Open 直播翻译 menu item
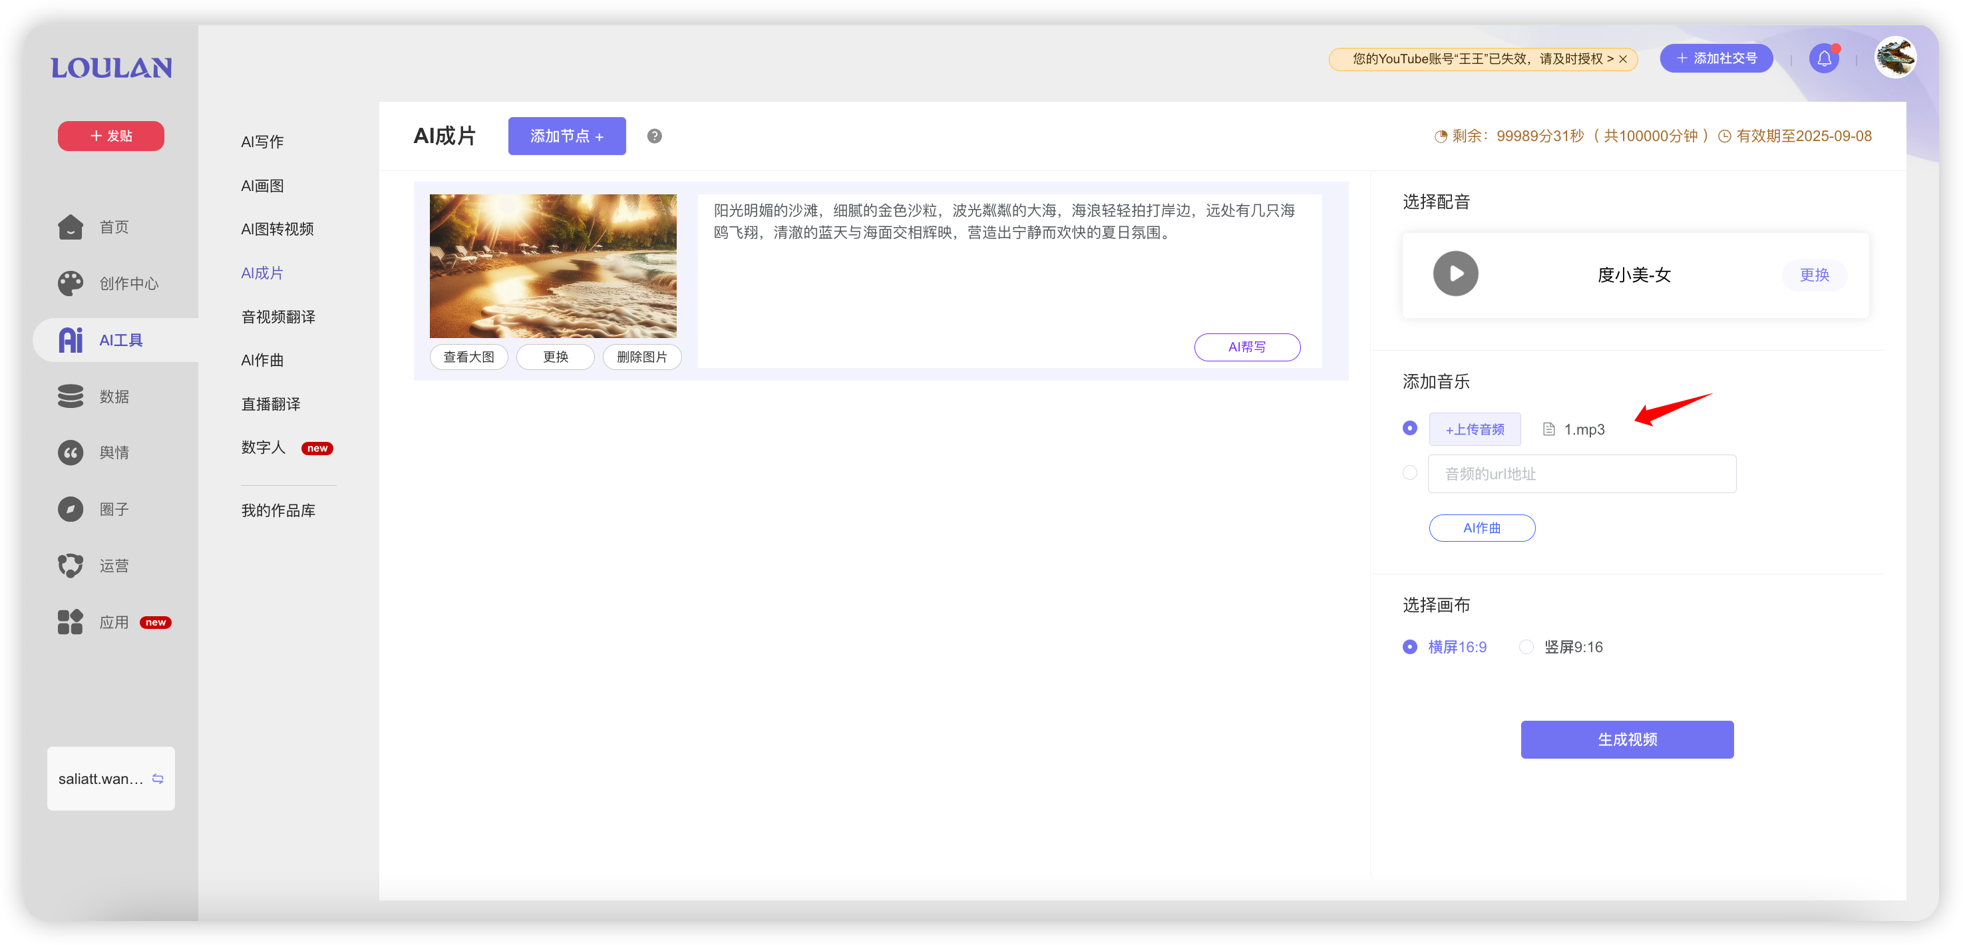This screenshot has width=1963, height=945. pos(271,404)
